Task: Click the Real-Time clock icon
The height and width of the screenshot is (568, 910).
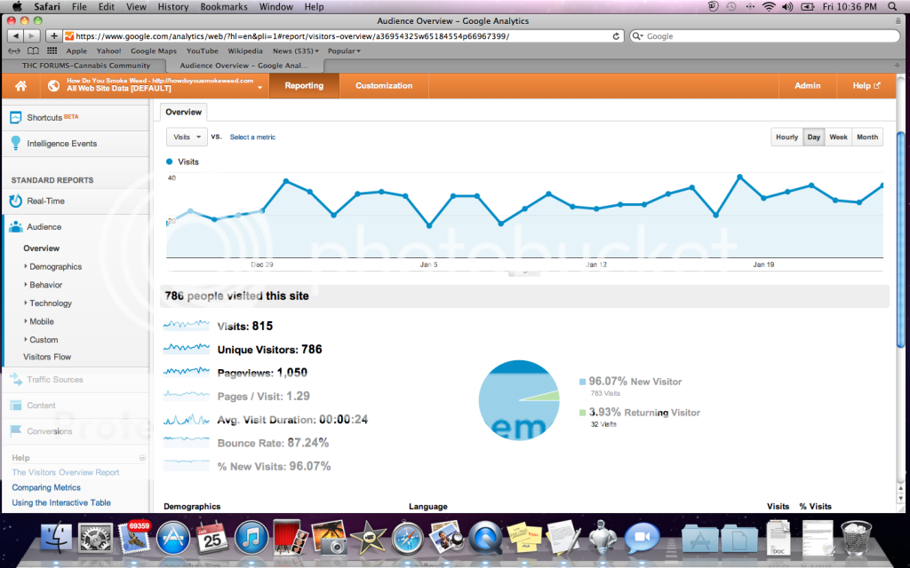Action: point(16,201)
